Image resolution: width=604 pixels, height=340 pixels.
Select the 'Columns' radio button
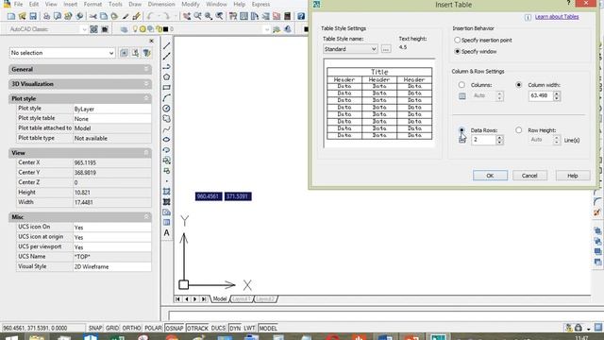click(x=461, y=85)
